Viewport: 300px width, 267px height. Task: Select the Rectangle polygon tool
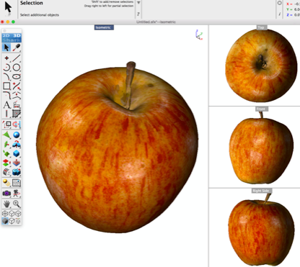click(6, 86)
